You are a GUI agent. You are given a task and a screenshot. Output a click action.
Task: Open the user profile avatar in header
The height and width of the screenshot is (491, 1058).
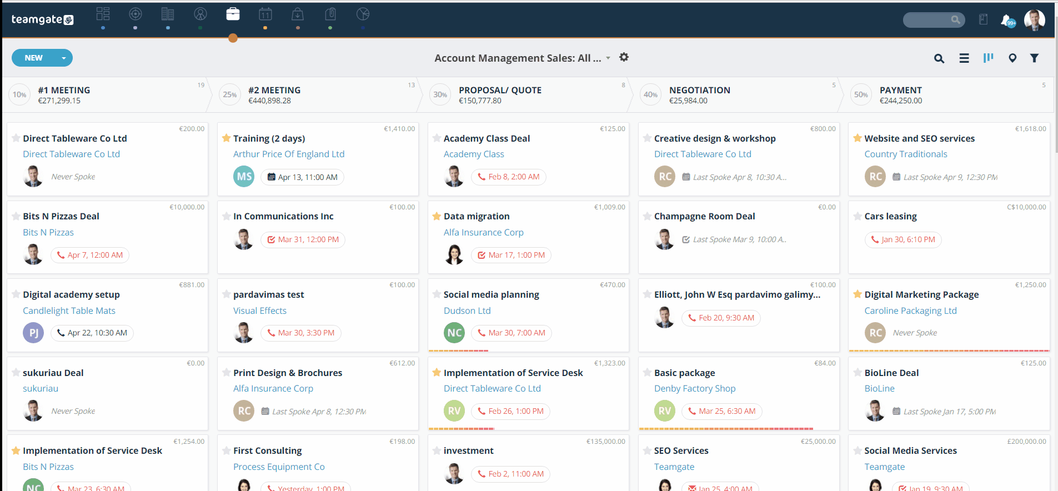1035,20
